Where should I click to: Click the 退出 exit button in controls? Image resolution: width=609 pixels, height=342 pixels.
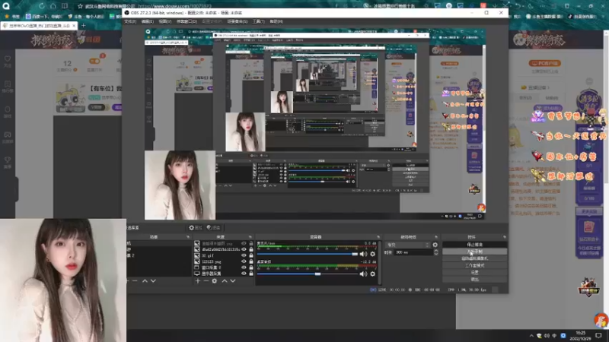(x=474, y=279)
